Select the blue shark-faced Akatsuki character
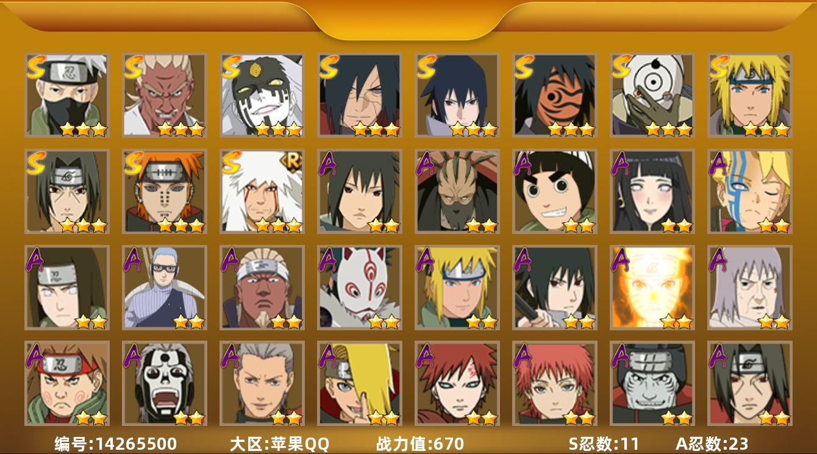817x454 pixels. [652, 383]
